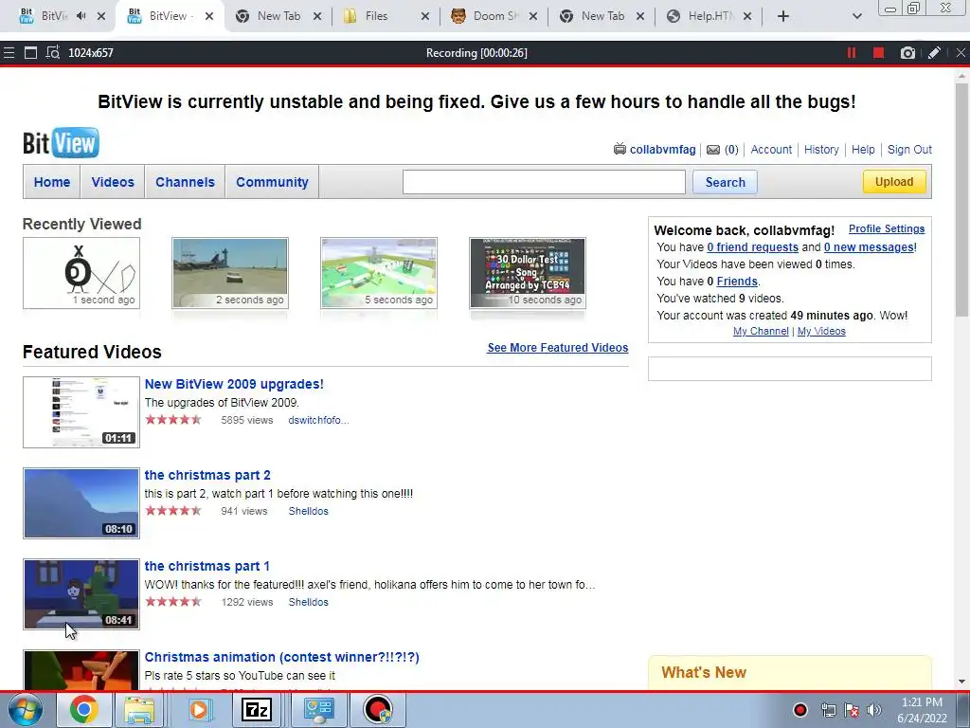
Task: Open the (0) messages count link
Action: (x=731, y=149)
